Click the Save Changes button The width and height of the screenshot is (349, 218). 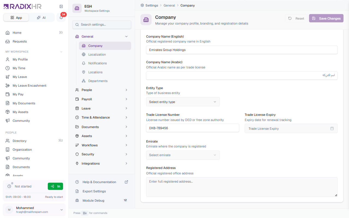[326, 18]
